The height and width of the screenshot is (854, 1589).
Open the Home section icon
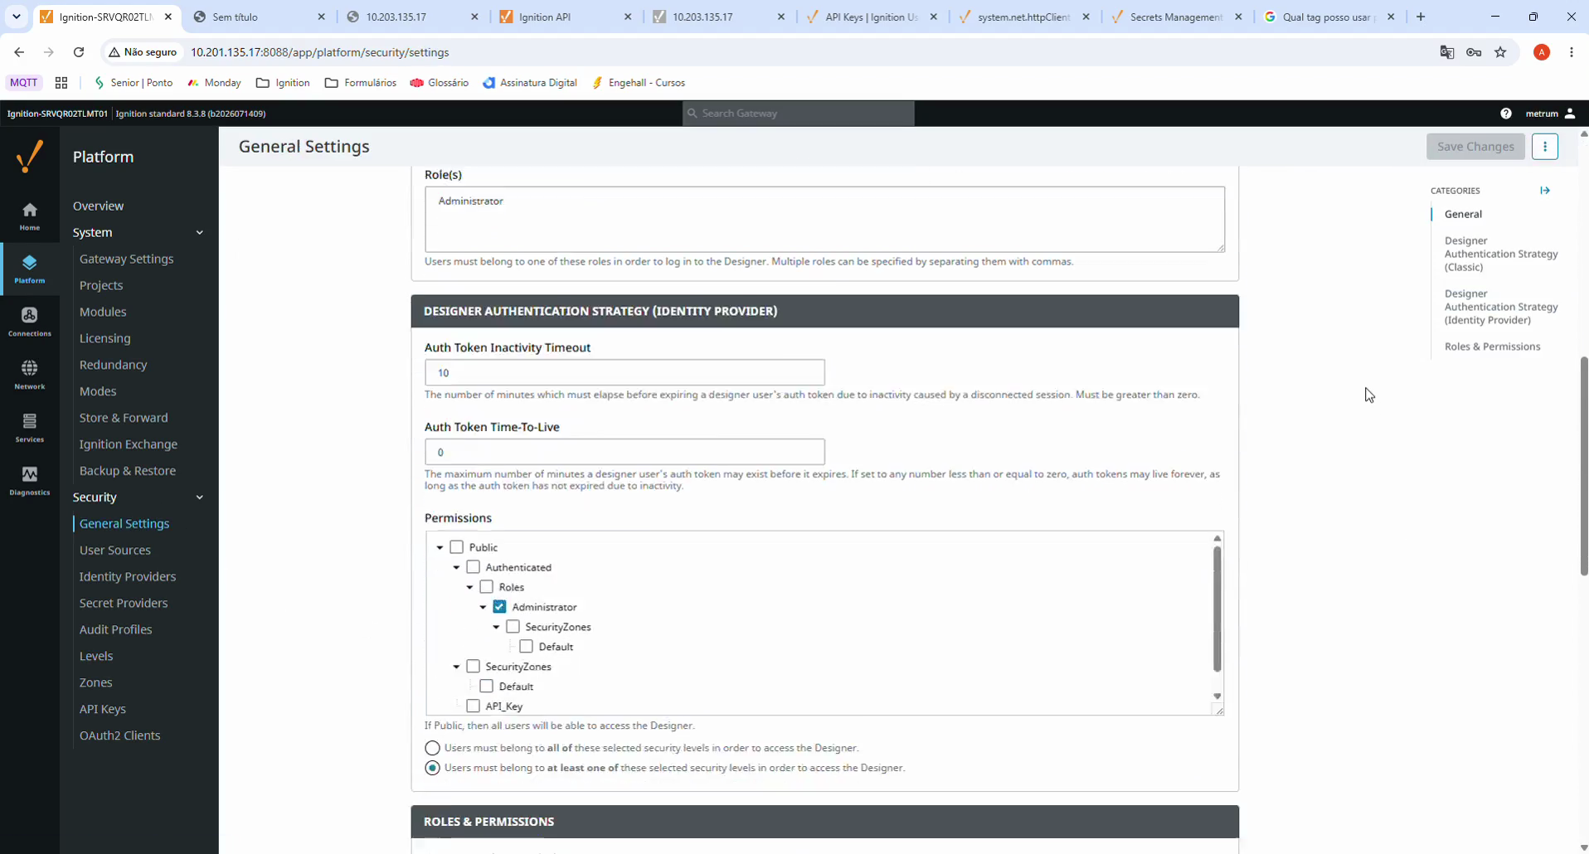click(30, 216)
